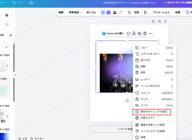Choose 貼り付け in context menu
This screenshot has width=192, height=140.
[155, 60]
